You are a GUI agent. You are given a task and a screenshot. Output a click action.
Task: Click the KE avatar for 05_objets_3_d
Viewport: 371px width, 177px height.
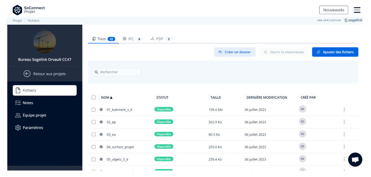pos(302,159)
